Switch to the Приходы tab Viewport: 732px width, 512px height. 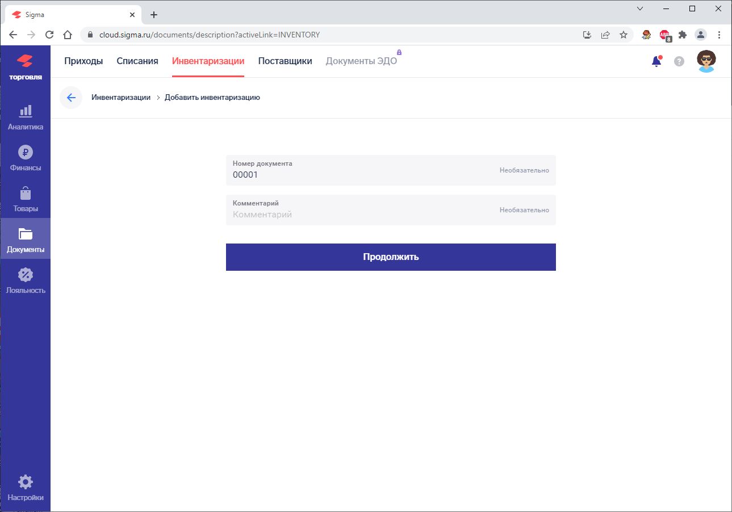pos(83,60)
